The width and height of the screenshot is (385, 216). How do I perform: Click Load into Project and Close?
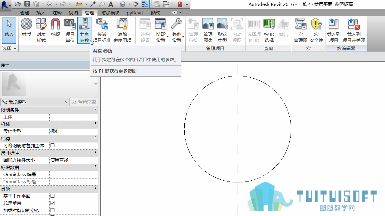[354, 30]
